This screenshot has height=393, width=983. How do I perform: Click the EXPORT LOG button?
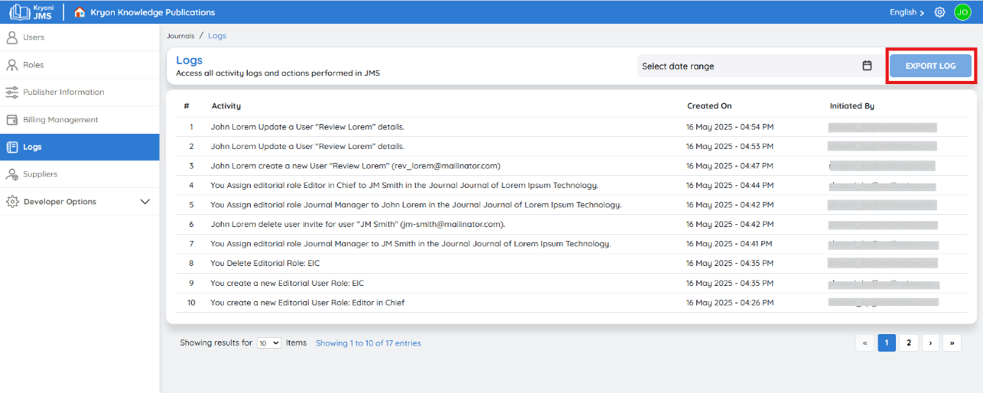pyautogui.click(x=930, y=67)
